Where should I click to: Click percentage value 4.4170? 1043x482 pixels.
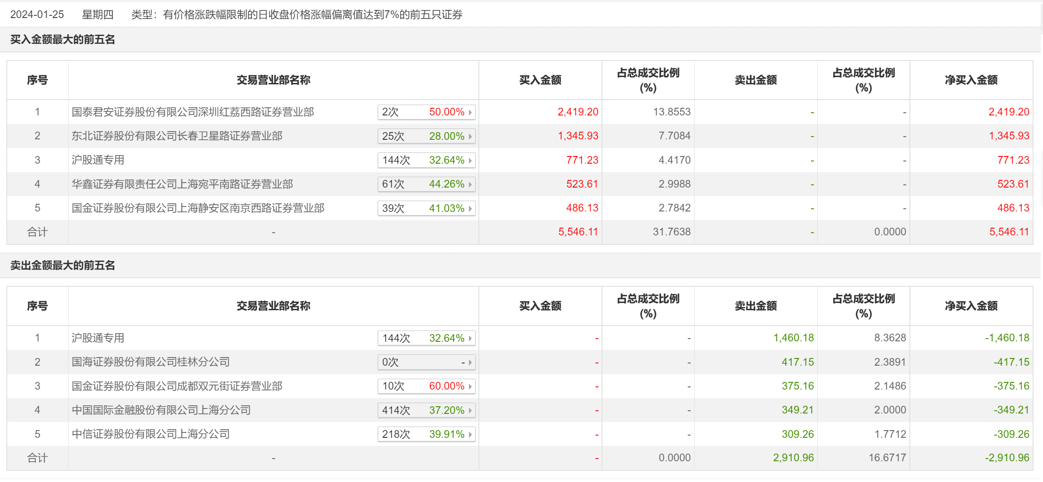[x=674, y=160]
